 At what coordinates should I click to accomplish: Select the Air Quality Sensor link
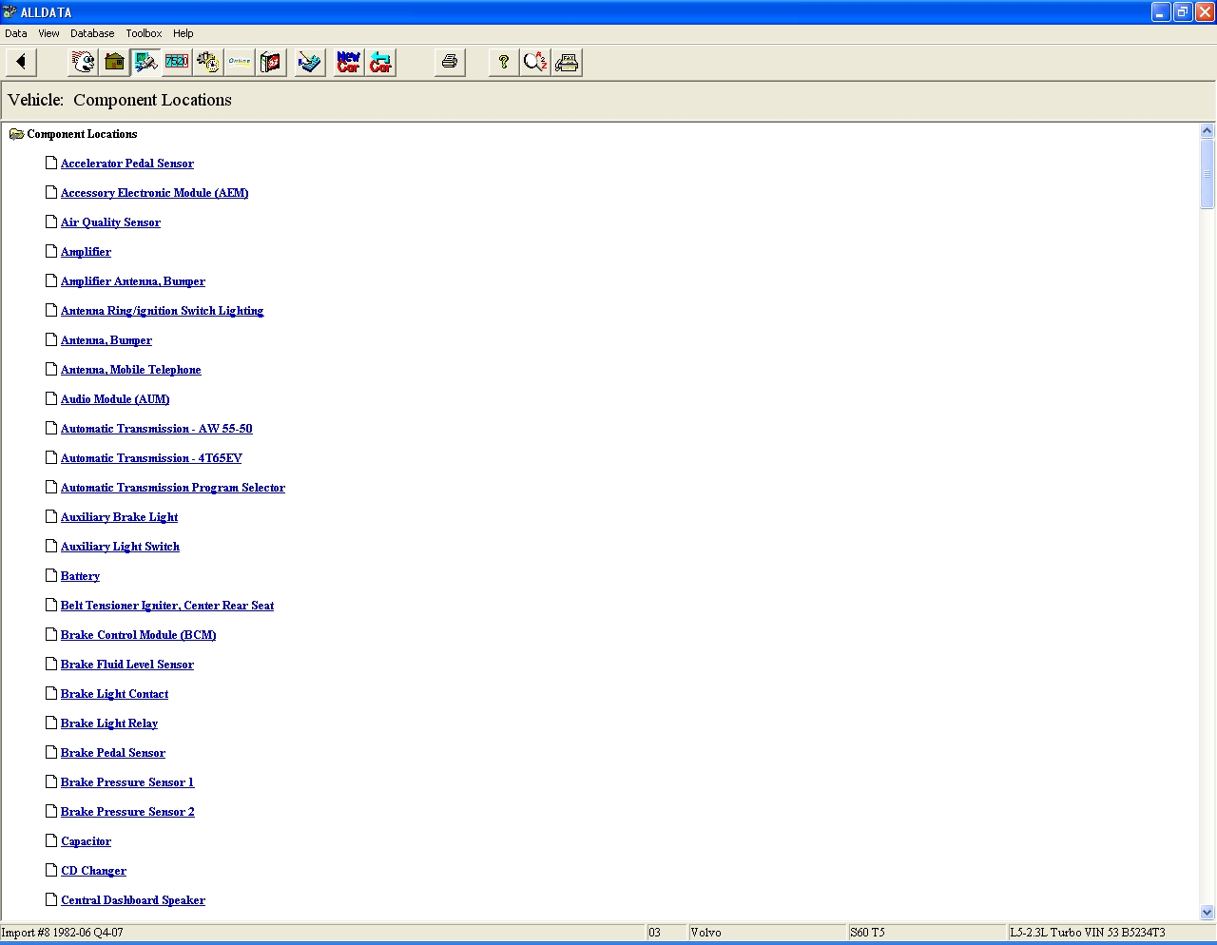pyautogui.click(x=110, y=222)
